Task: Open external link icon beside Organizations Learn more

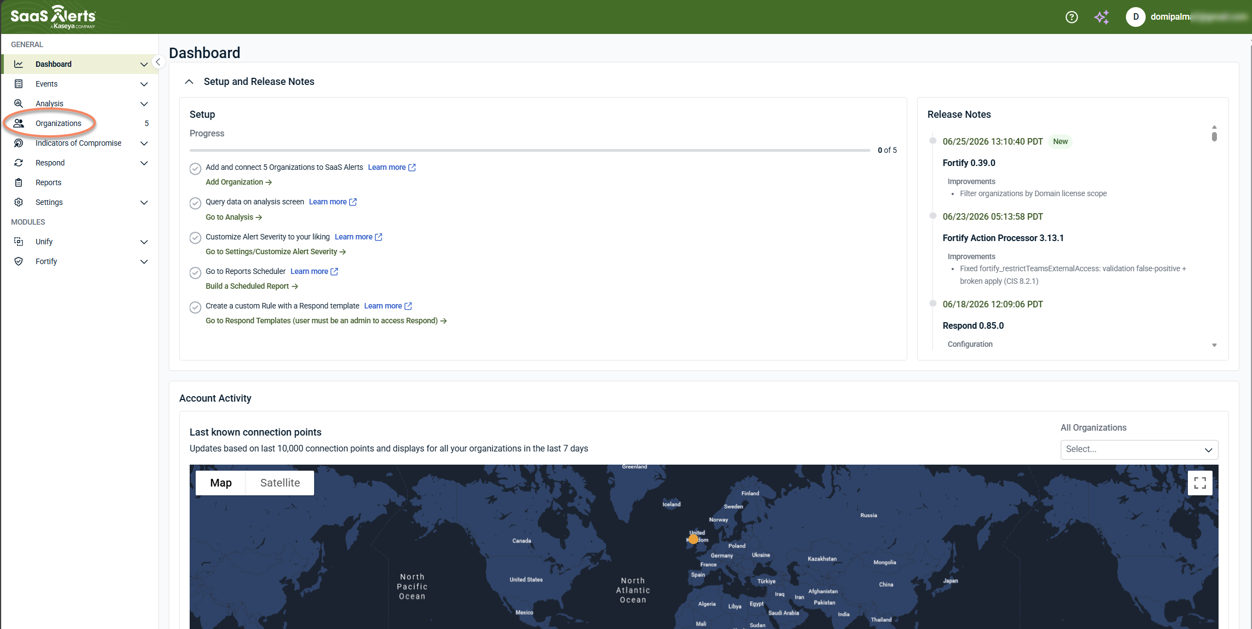Action: coord(412,168)
